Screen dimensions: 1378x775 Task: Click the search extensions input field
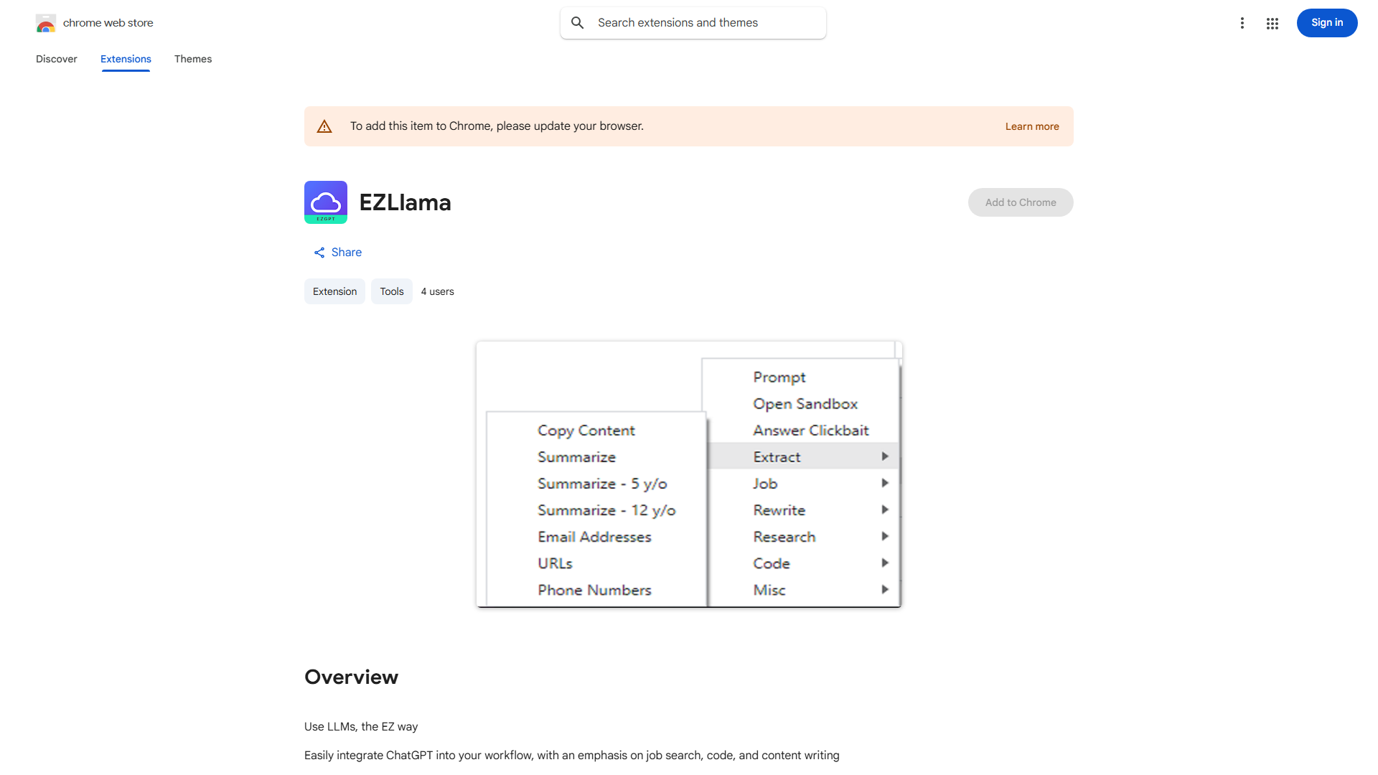click(x=693, y=22)
